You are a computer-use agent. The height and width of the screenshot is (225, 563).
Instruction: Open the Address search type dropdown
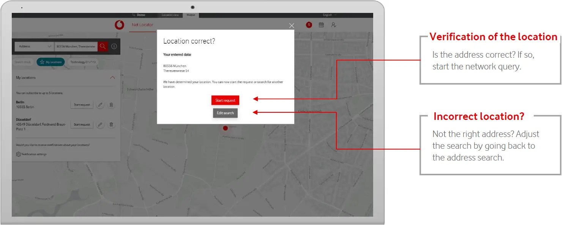[x=34, y=46]
